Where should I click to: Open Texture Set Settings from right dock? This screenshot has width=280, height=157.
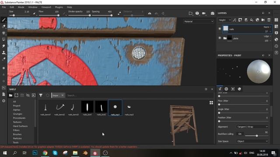(x=276, y=26)
